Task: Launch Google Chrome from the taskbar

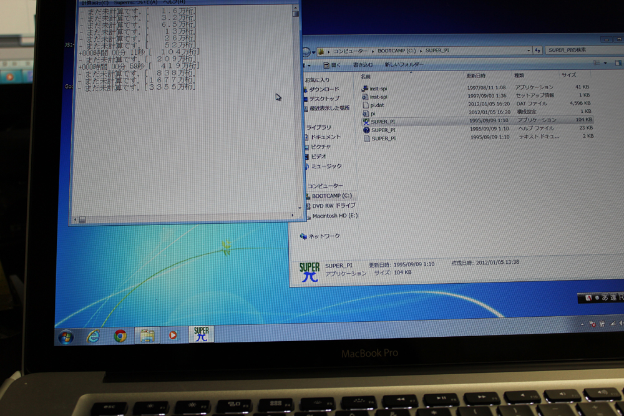Action: (120, 336)
